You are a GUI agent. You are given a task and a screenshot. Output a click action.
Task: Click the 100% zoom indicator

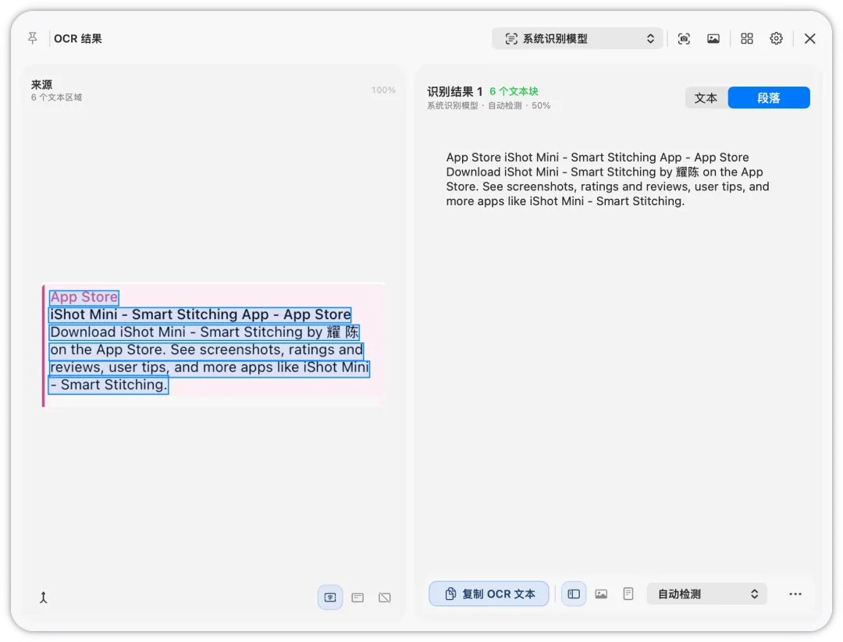(x=382, y=90)
